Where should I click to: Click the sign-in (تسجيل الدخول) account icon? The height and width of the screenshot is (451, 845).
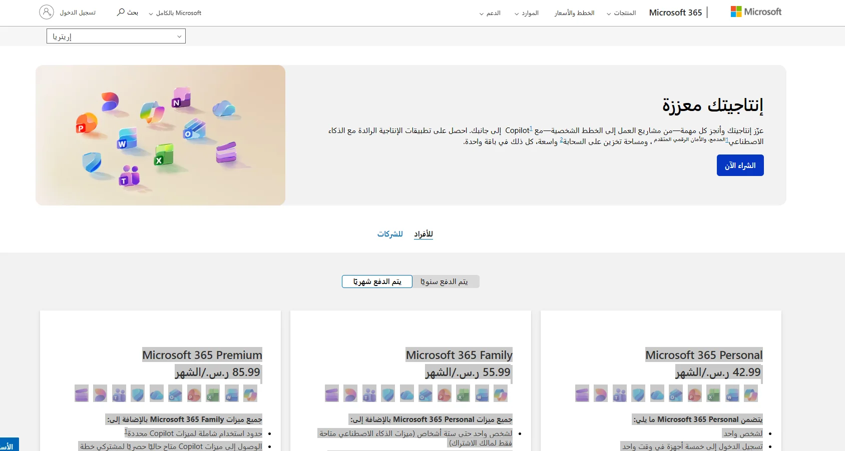point(47,11)
